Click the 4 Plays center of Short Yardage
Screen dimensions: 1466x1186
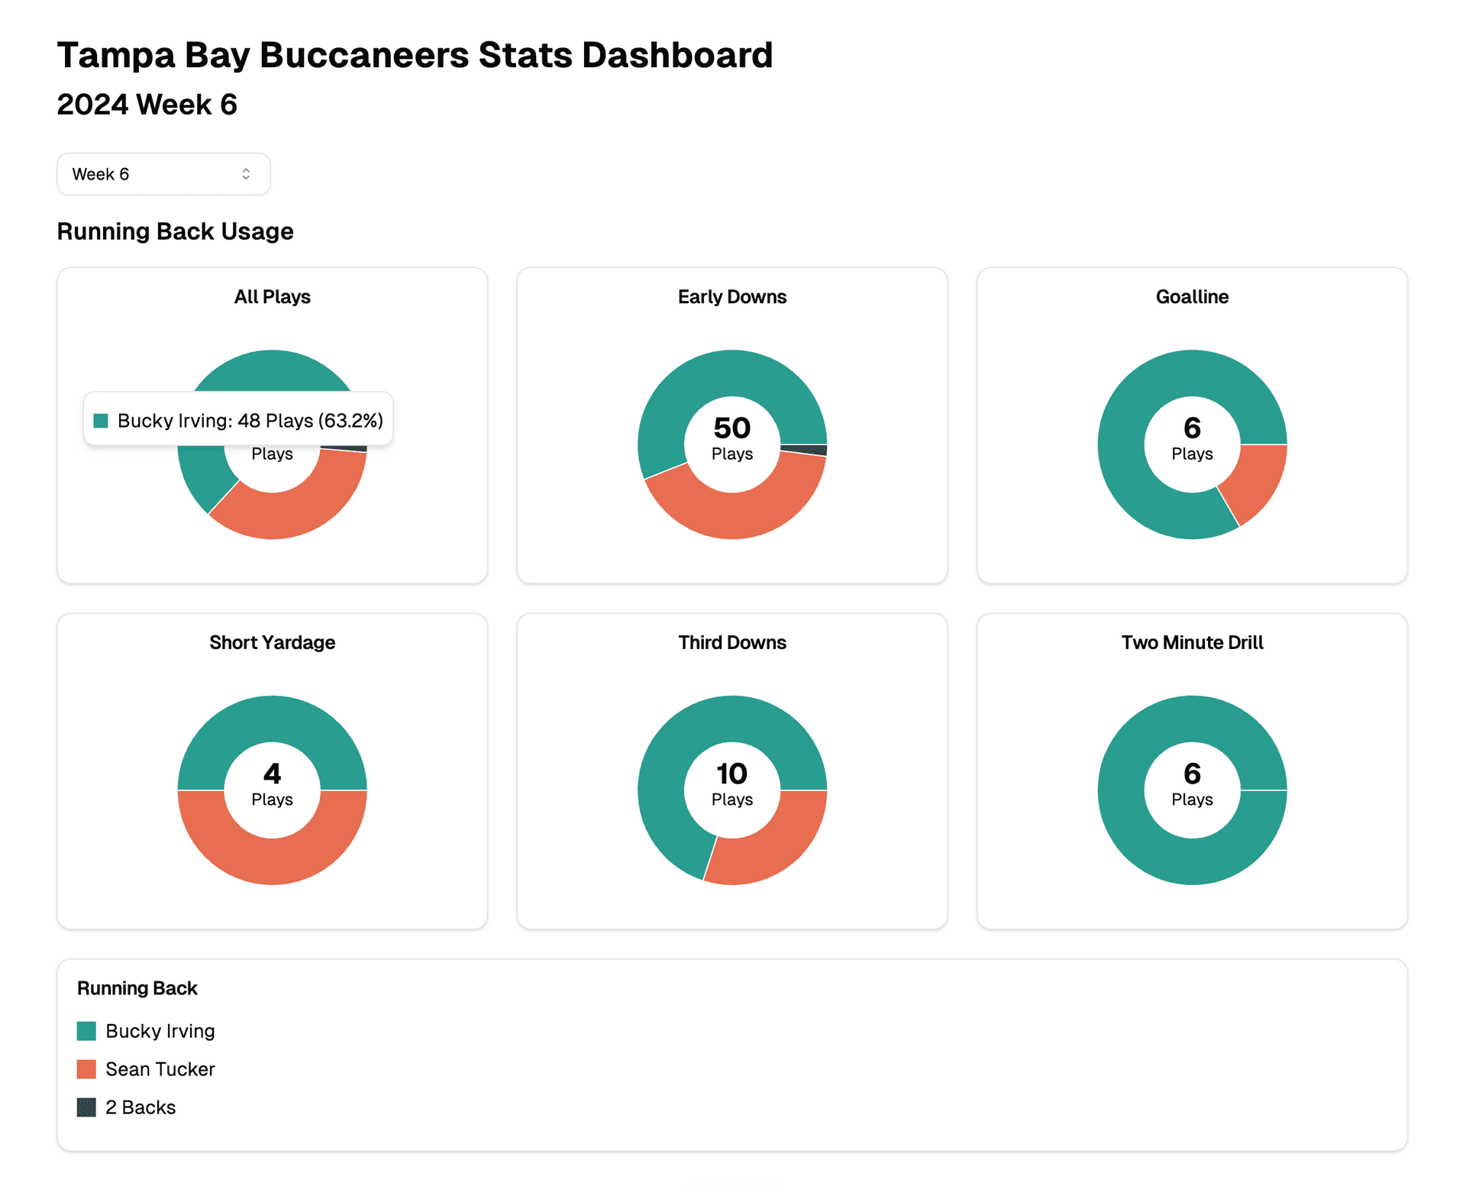(x=273, y=785)
